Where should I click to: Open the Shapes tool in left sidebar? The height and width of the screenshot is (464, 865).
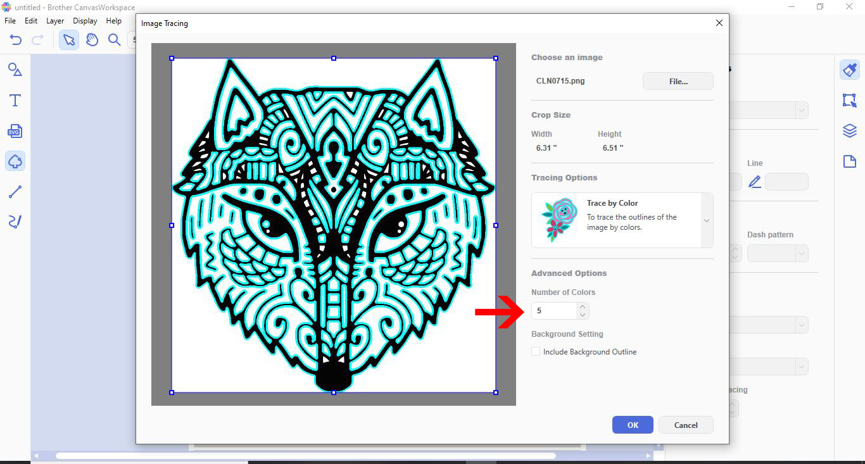coord(15,70)
